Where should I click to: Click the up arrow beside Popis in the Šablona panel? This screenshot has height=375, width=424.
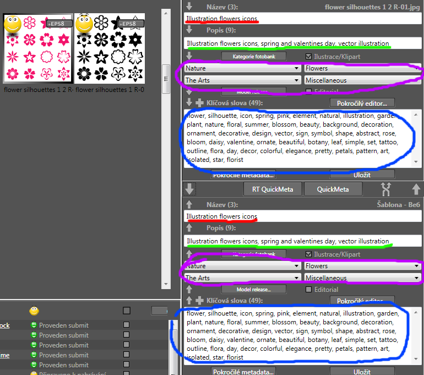(189, 227)
